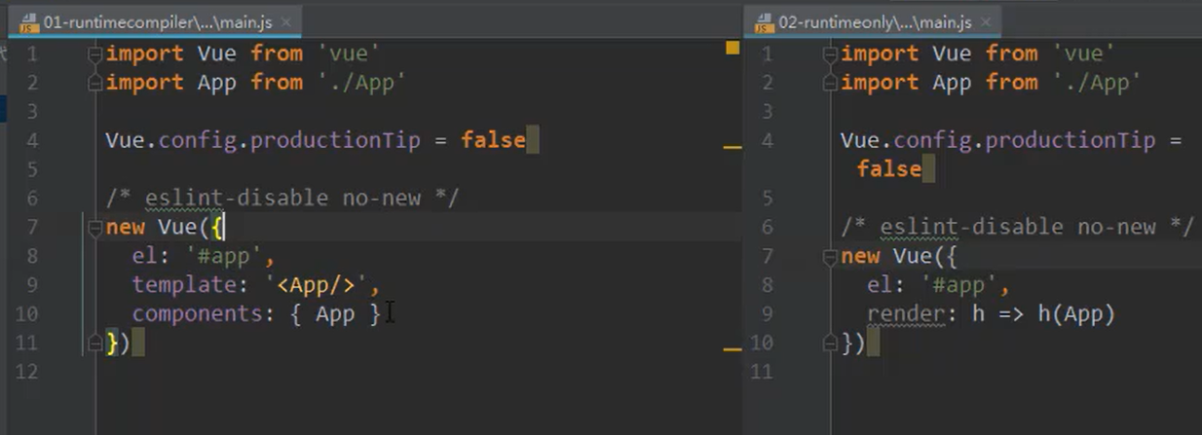
Task: Close the 02-runtimeonly main.js tab
Action: tap(986, 22)
